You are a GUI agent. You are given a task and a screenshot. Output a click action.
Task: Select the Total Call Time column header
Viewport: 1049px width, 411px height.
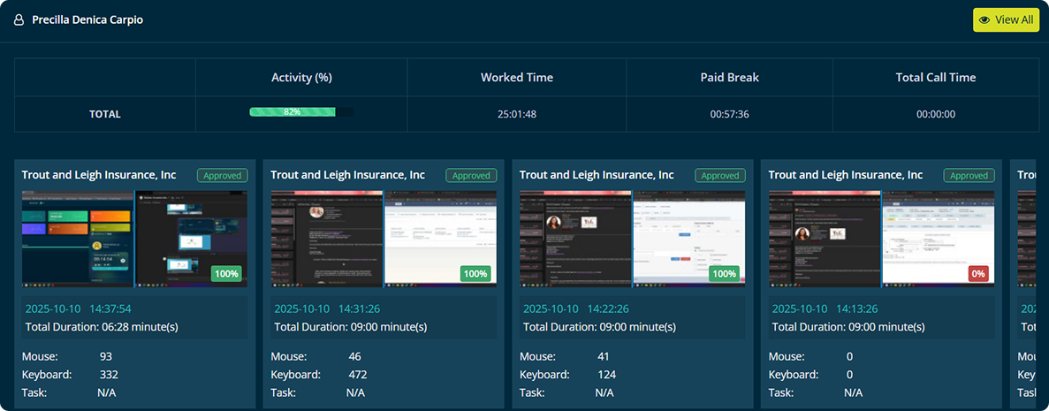(x=936, y=78)
